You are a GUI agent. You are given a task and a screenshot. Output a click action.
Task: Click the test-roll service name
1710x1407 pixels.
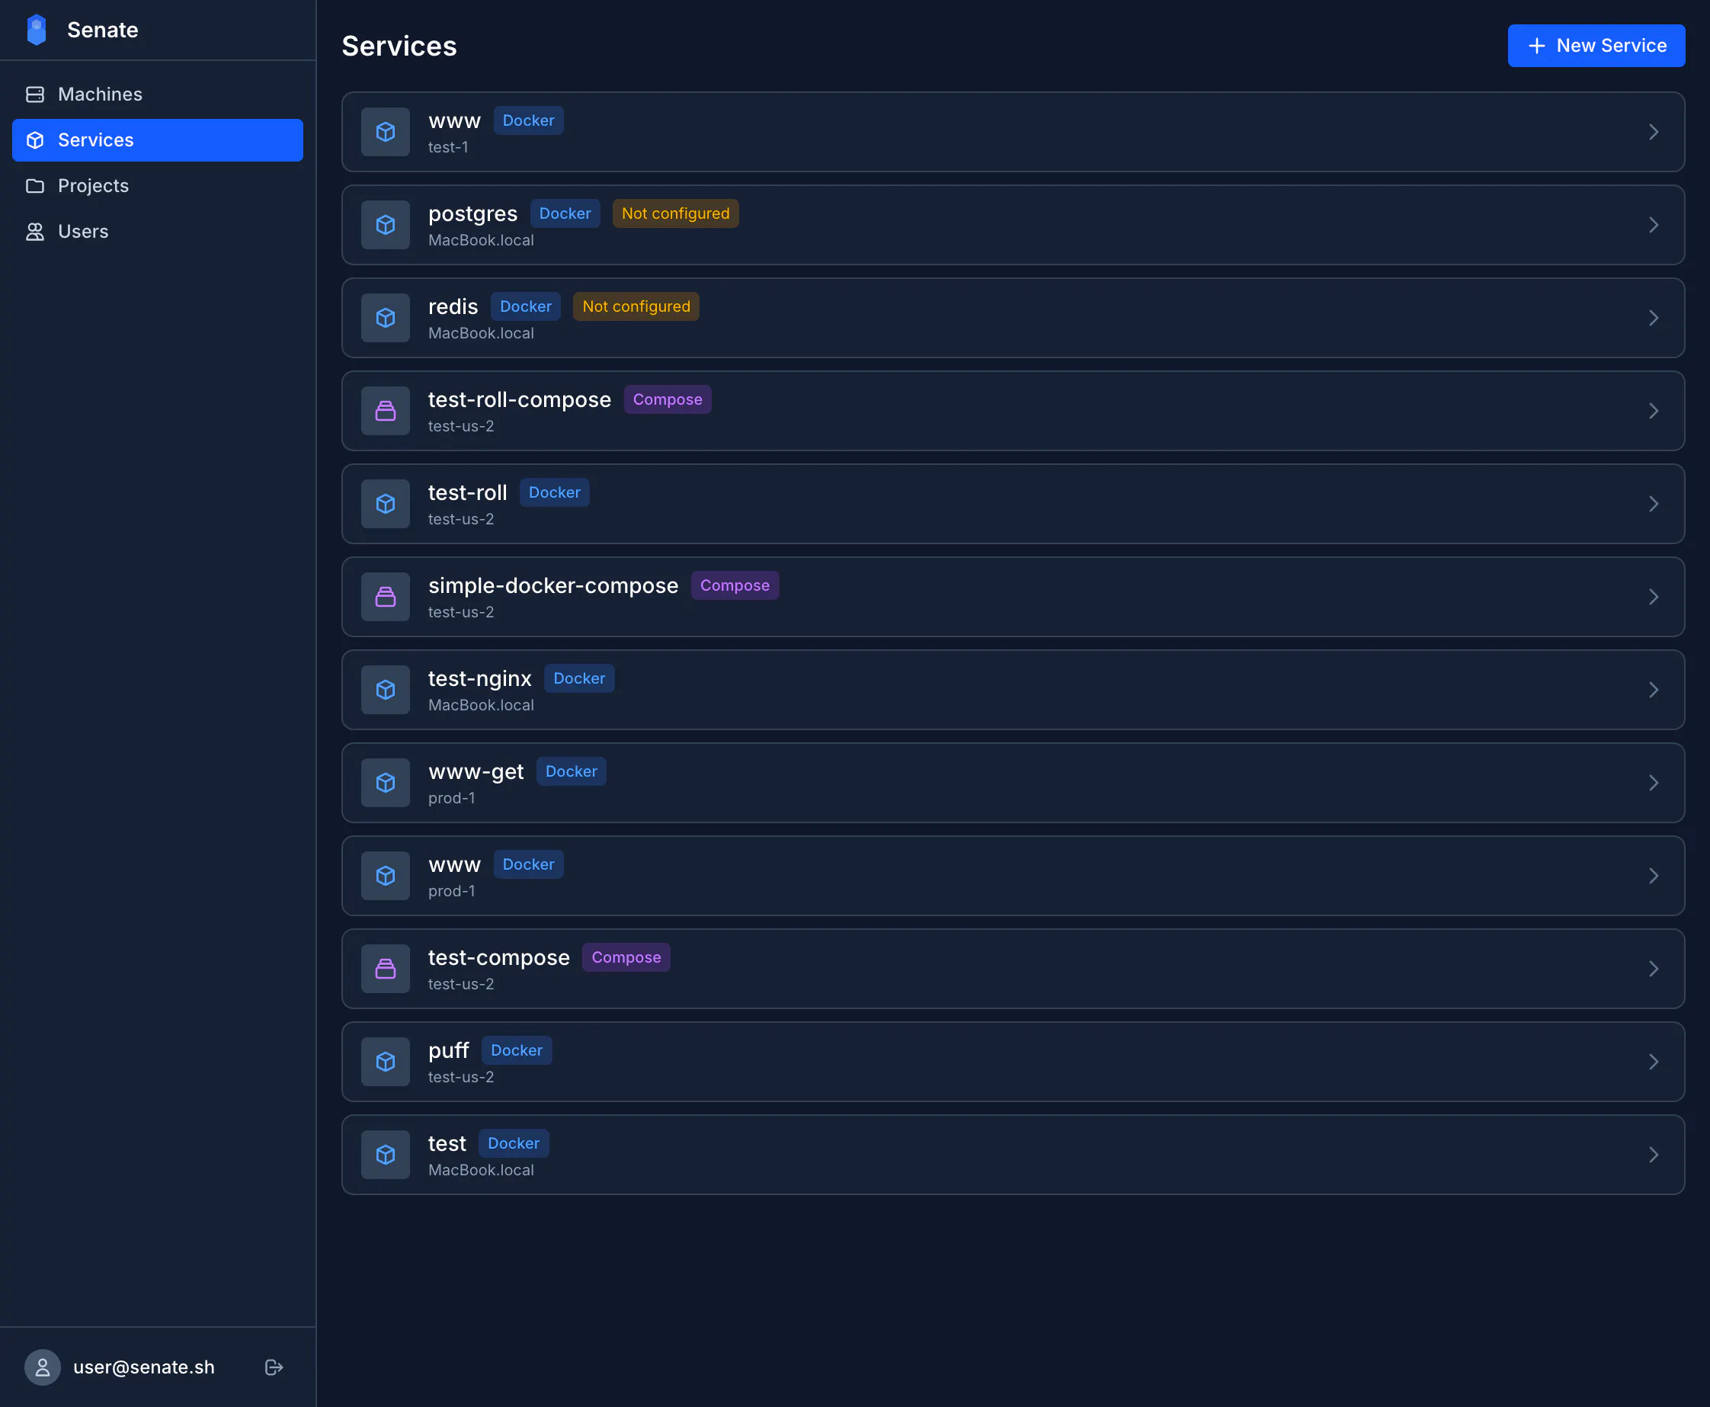coord(467,493)
